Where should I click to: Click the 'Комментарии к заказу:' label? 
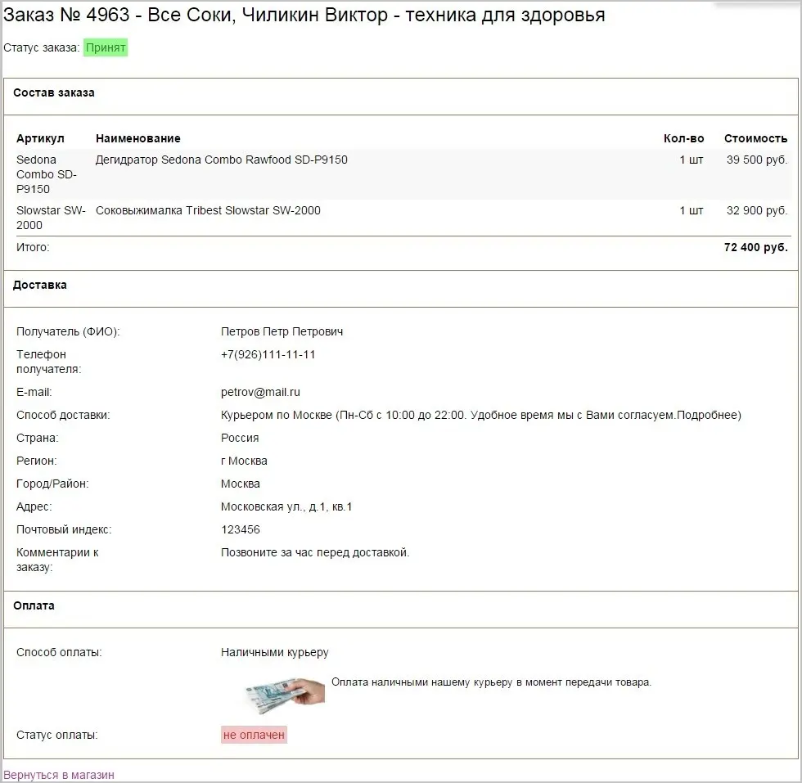pyautogui.click(x=57, y=560)
